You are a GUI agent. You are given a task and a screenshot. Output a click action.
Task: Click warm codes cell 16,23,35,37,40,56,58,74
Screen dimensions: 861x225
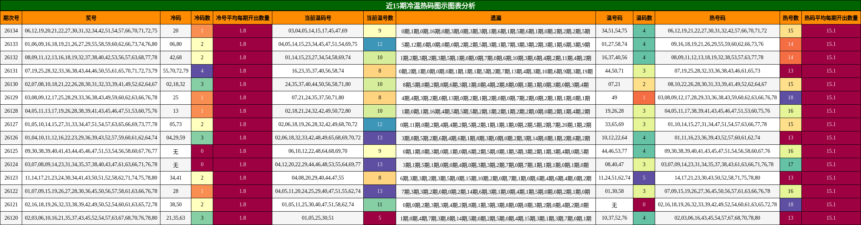318,71
